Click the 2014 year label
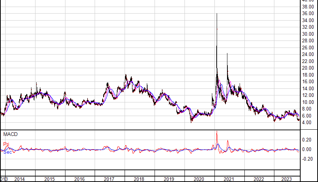The width and height of the screenshot is (318, 182). coord(20,179)
